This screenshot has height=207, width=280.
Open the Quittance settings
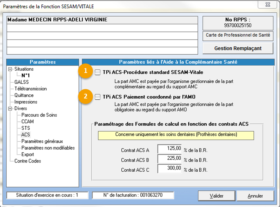[x=24, y=95]
